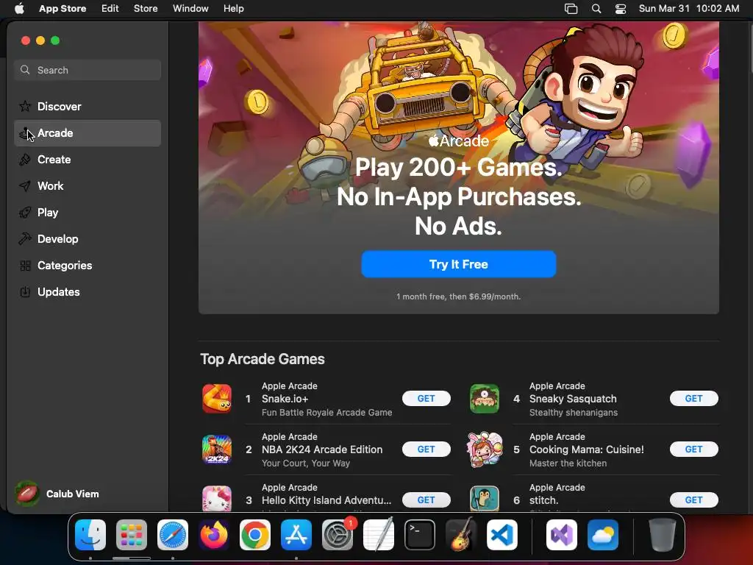Open the Discover section star icon
The image size is (753, 565).
coord(25,106)
